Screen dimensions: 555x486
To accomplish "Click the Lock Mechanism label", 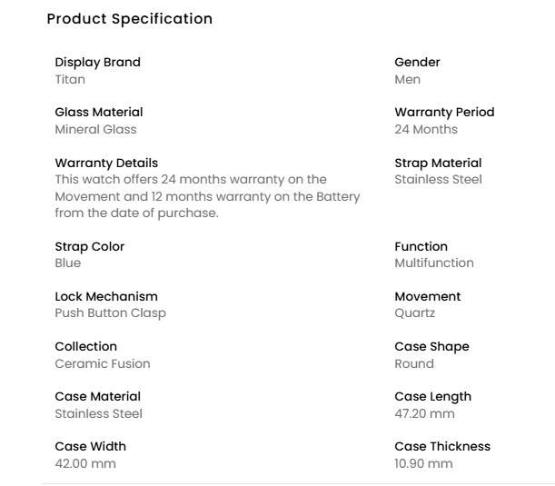I will pos(105,296).
